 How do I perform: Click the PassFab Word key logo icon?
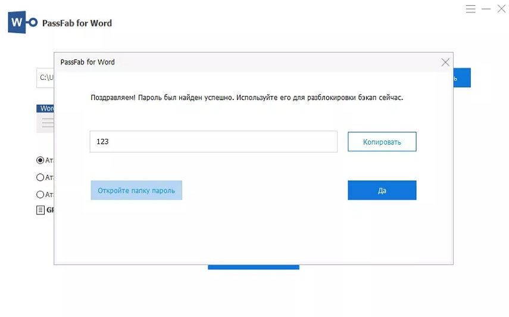click(23, 22)
